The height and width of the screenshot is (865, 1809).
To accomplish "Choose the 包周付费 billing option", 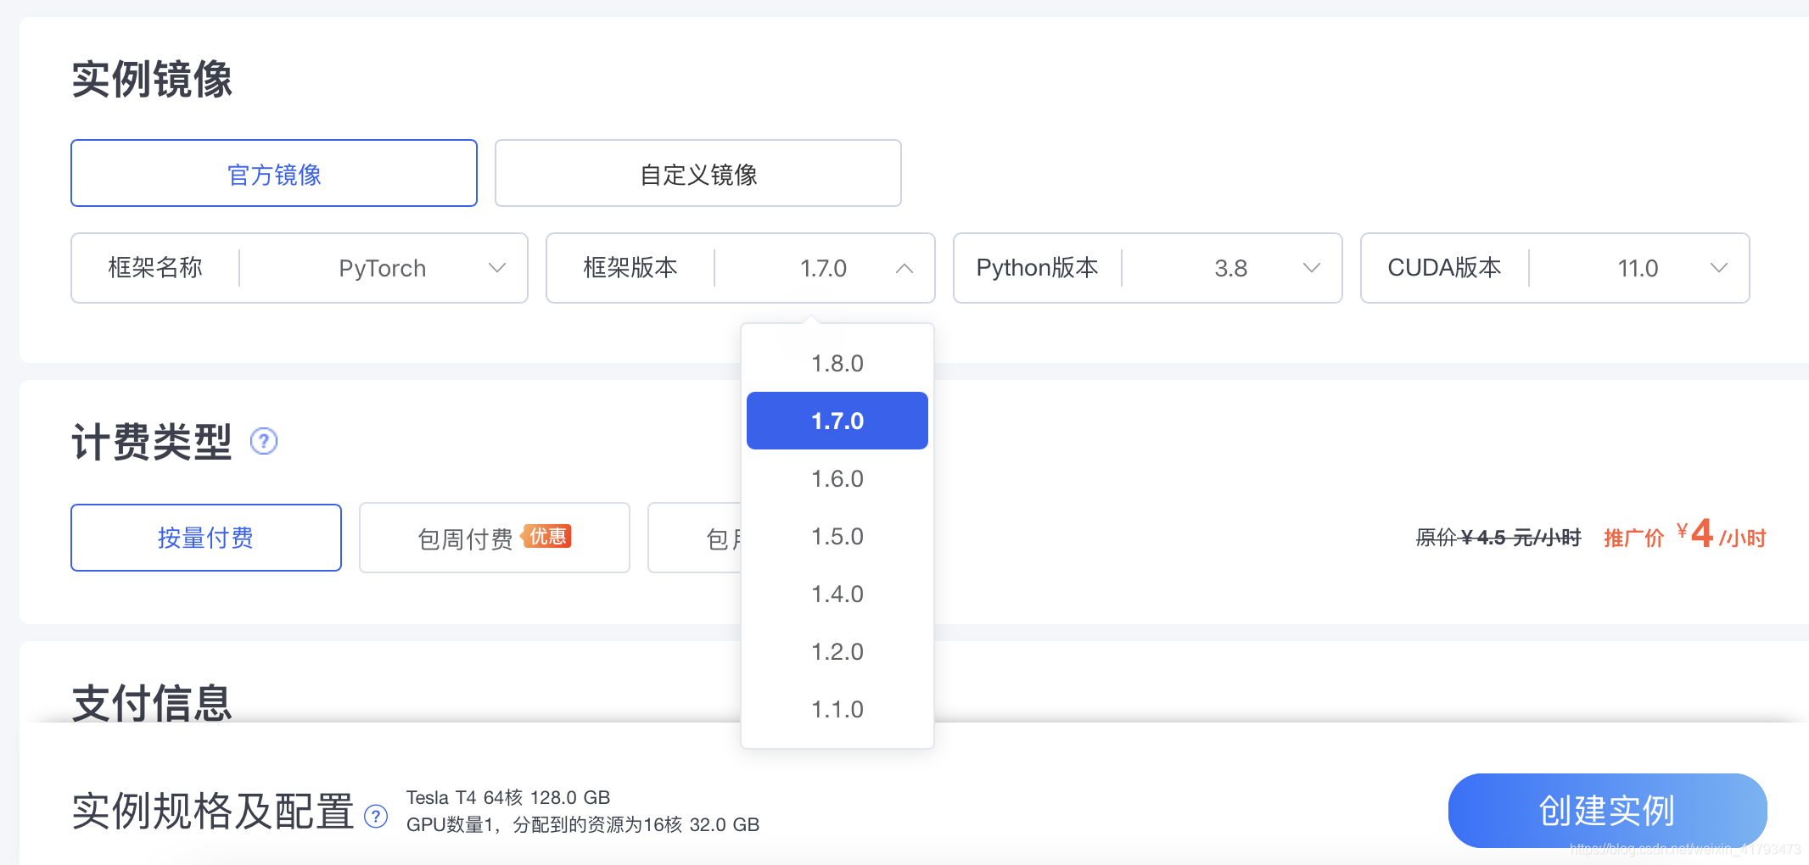I will coord(495,538).
